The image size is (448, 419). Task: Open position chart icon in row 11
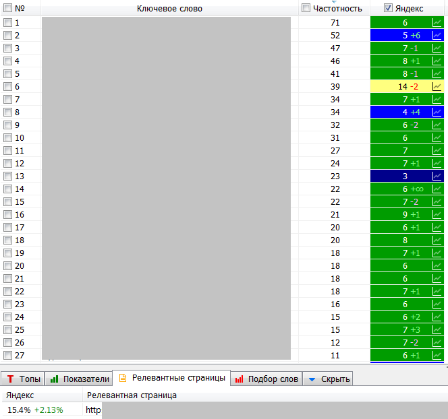point(437,151)
